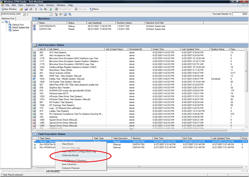The width and height of the screenshot is (249, 177).
Task: Click the running icon of Fidelity Test - Mobile job
Action: pos(34,79)
